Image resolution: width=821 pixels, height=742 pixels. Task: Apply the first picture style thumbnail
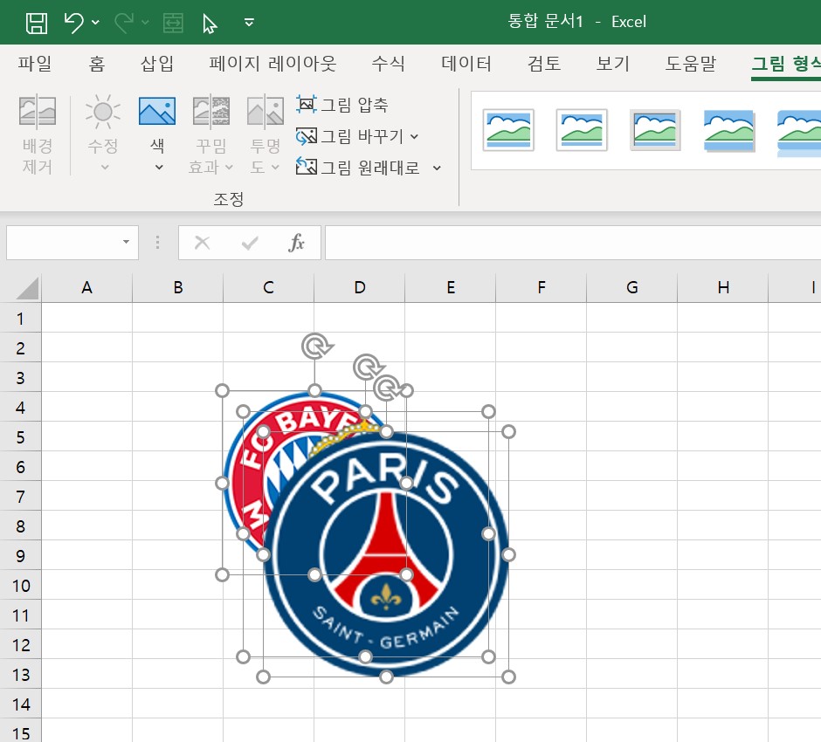pos(508,130)
